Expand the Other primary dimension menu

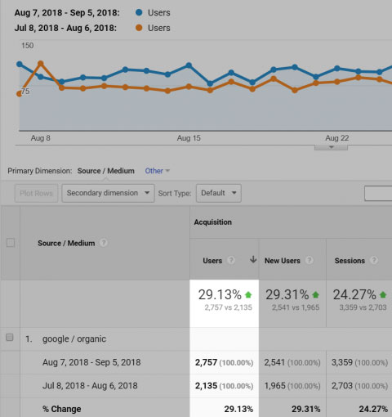pyautogui.click(x=157, y=171)
